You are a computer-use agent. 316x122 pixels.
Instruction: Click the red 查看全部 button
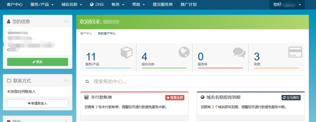pyautogui.click(x=175, y=98)
